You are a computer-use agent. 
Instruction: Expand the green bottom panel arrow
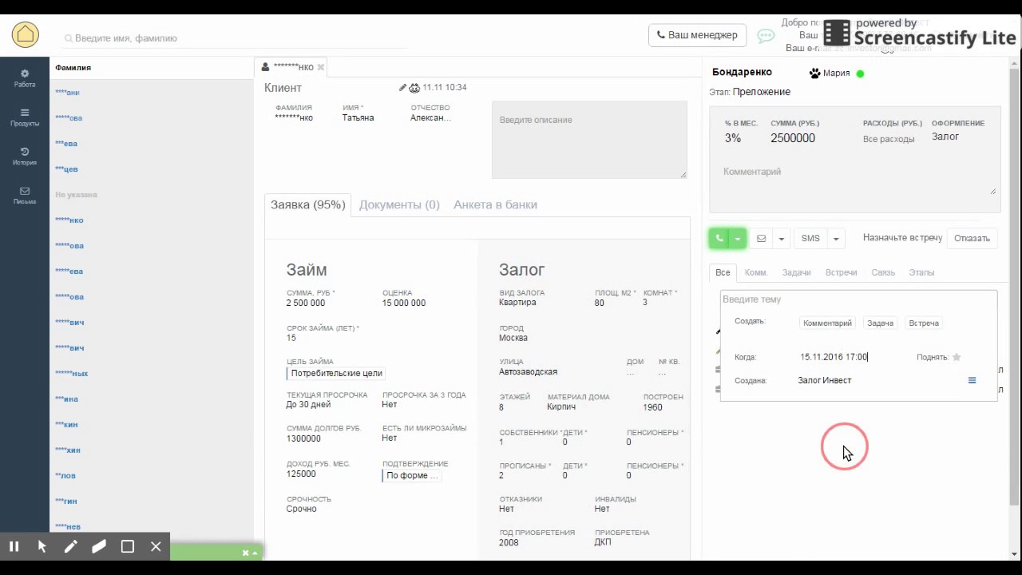point(255,553)
